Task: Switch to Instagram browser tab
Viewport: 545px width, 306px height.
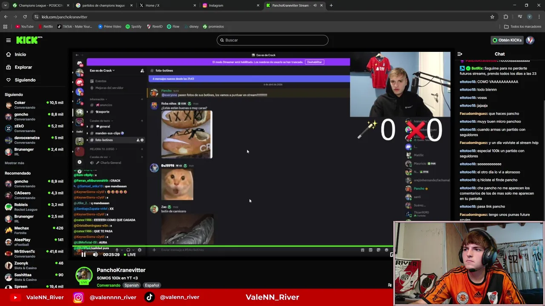Action: [x=231, y=5]
